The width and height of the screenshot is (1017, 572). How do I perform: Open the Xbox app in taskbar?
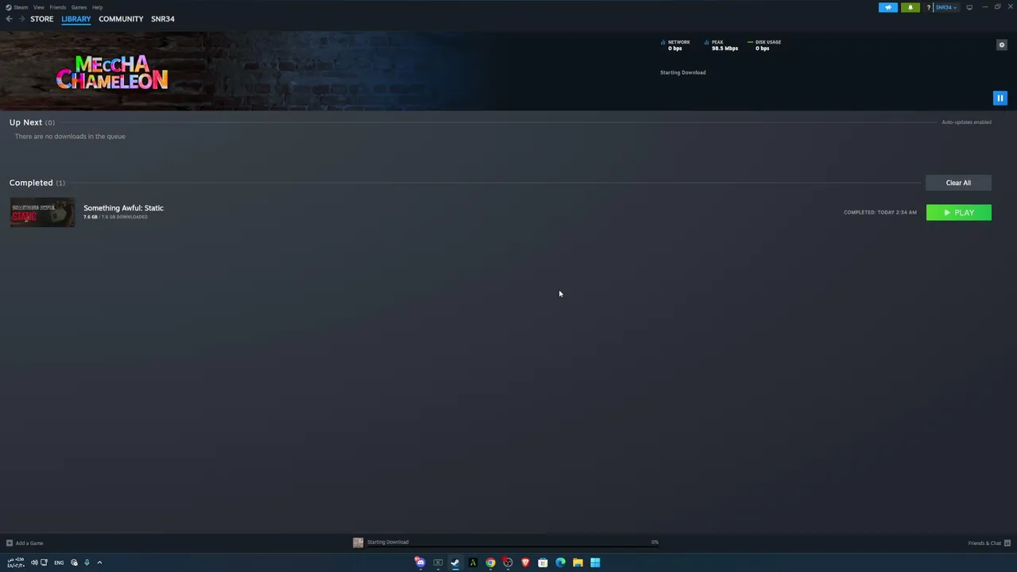438,562
